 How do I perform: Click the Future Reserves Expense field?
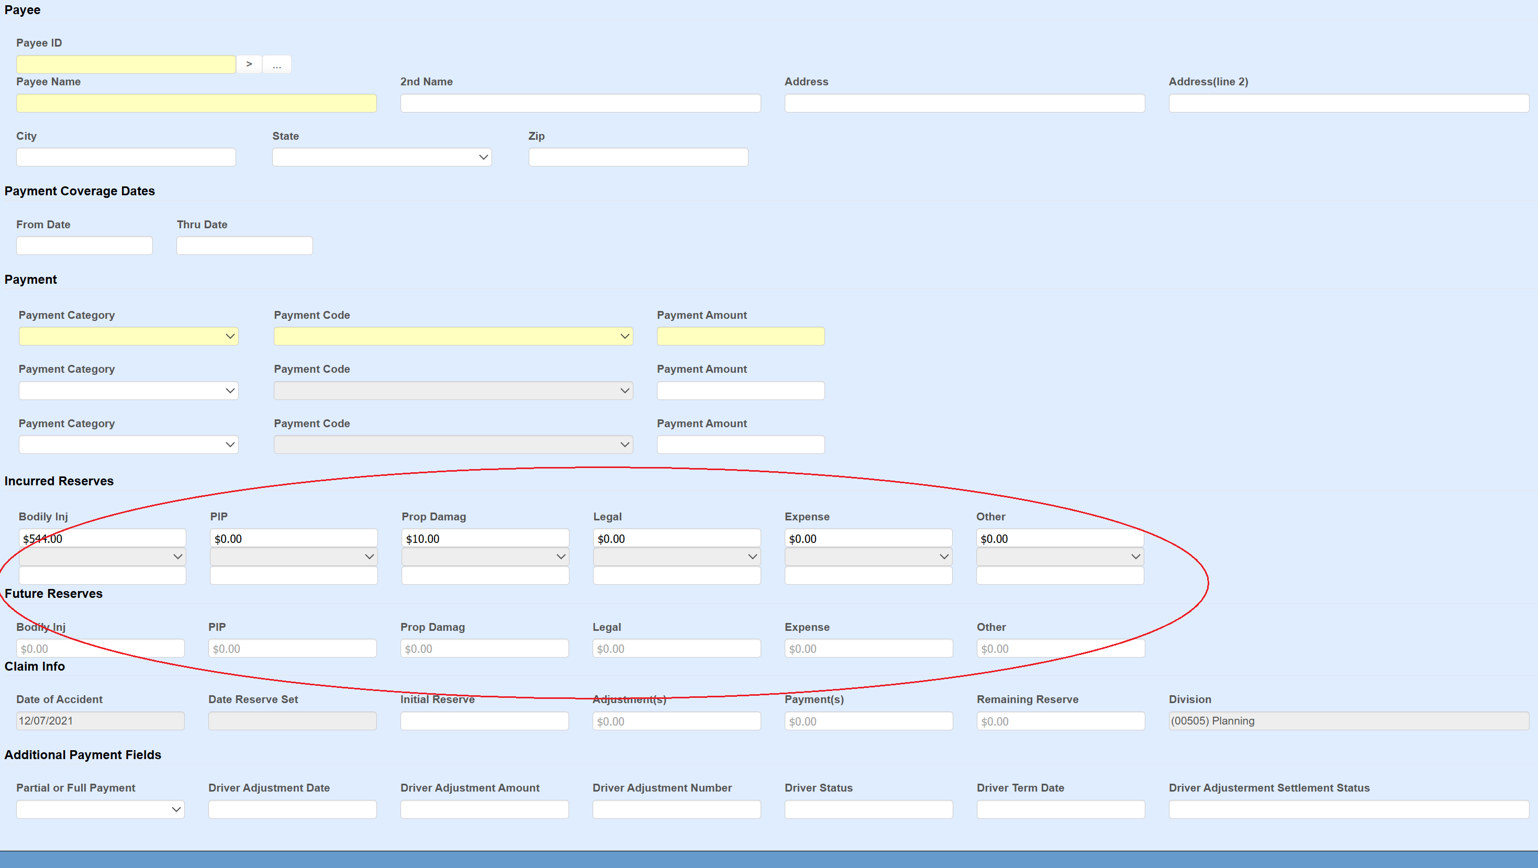pyautogui.click(x=868, y=648)
